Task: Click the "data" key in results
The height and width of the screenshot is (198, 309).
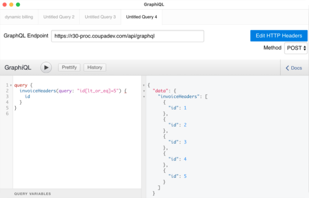Action: 160,91
